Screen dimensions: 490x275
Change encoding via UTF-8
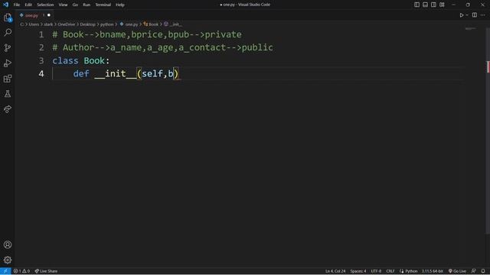pos(376,271)
